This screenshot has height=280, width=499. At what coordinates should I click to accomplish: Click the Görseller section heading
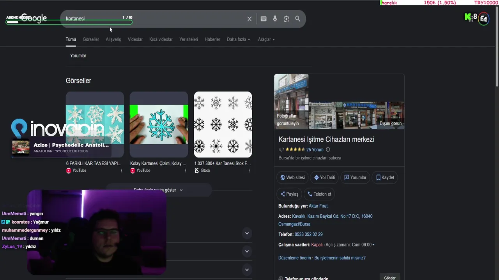(x=78, y=80)
